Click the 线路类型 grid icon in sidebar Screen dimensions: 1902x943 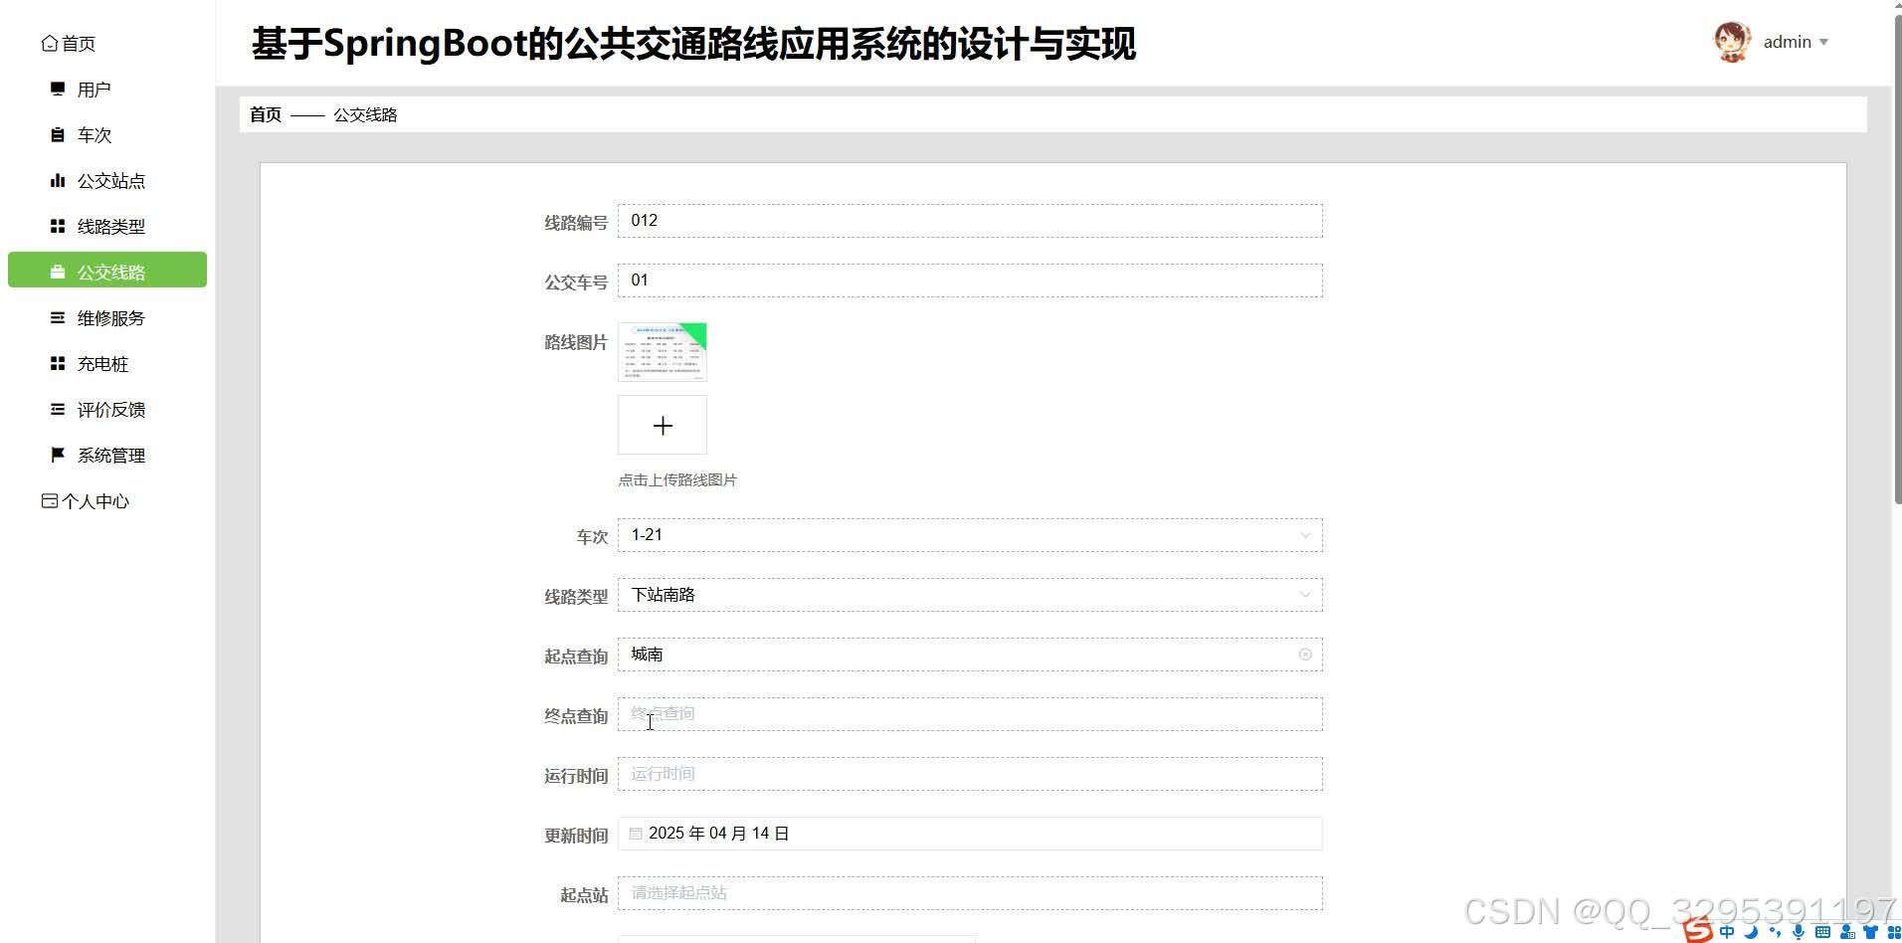(x=58, y=226)
